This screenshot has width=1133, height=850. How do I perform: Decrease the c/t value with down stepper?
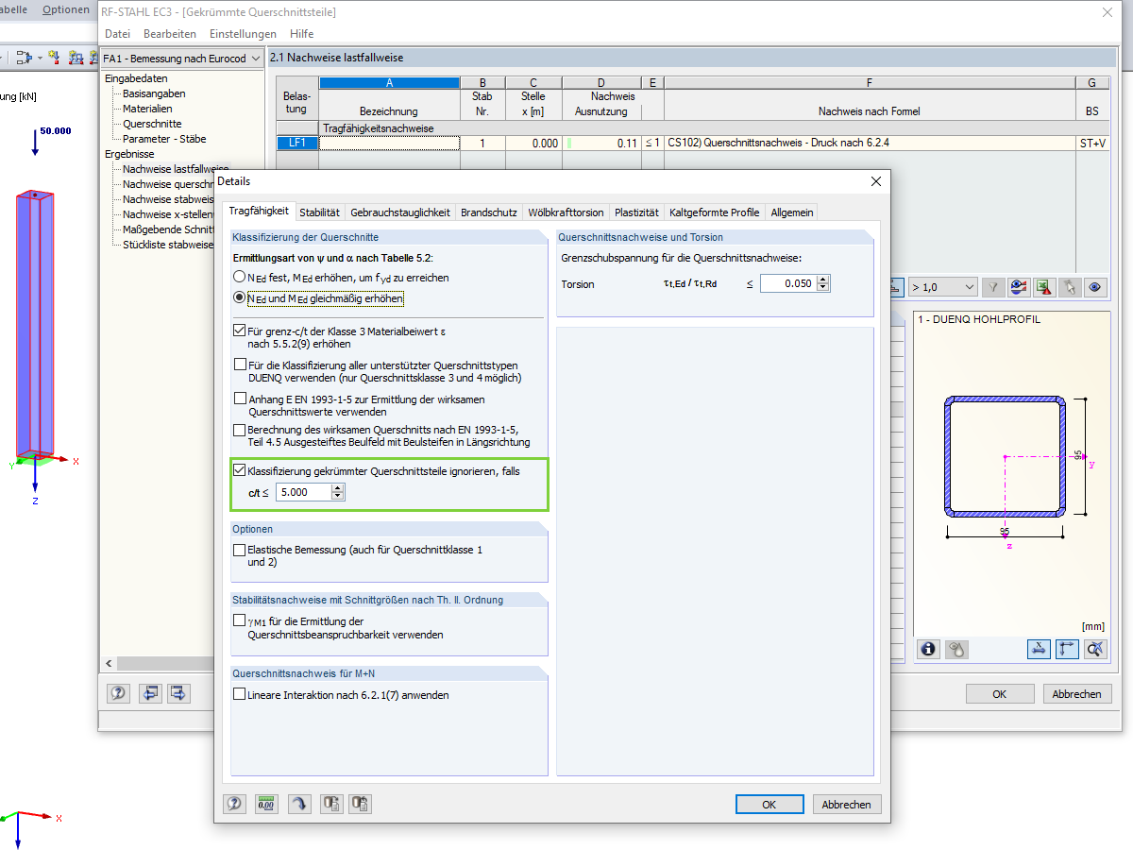pyautogui.click(x=338, y=496)
